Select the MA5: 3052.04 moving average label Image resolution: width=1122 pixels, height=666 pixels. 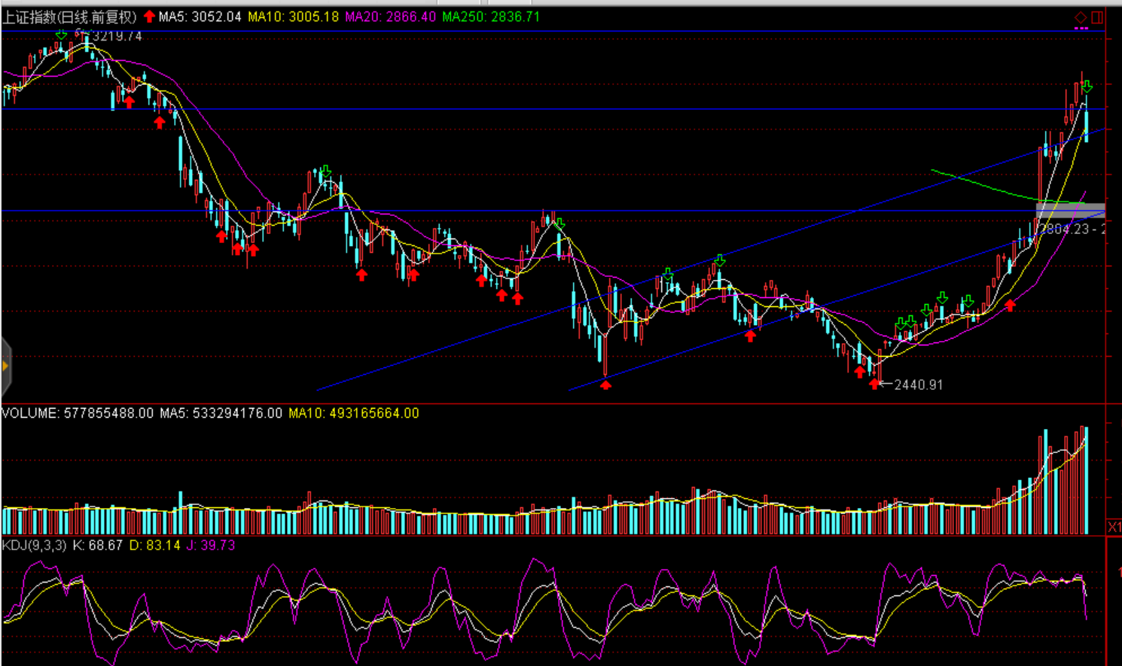click(200, 17)
